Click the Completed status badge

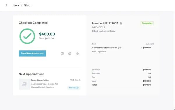click(147, 23)
